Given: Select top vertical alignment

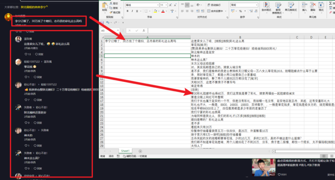Looking at the screenshot, I should pyautogui.click(x=182, y=5).
